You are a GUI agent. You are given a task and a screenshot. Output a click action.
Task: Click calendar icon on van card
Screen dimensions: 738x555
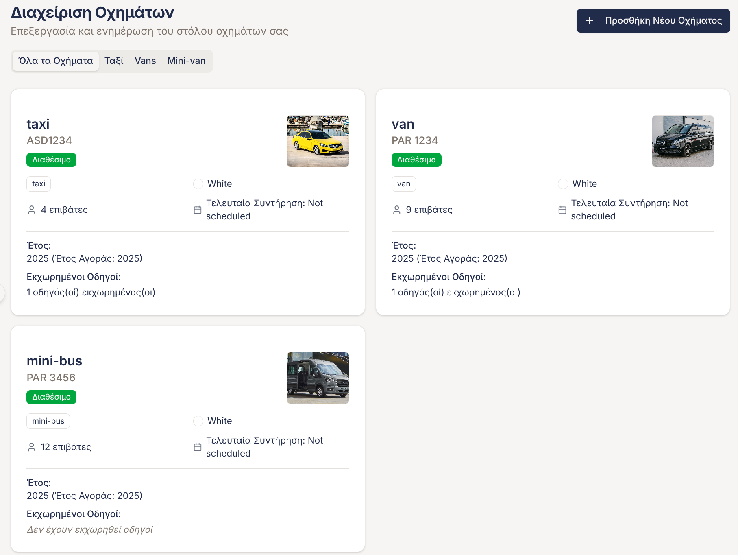(562, 210)
